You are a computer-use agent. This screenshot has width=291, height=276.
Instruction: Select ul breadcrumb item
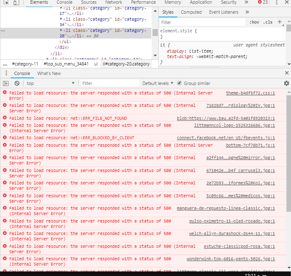point(96,64)
